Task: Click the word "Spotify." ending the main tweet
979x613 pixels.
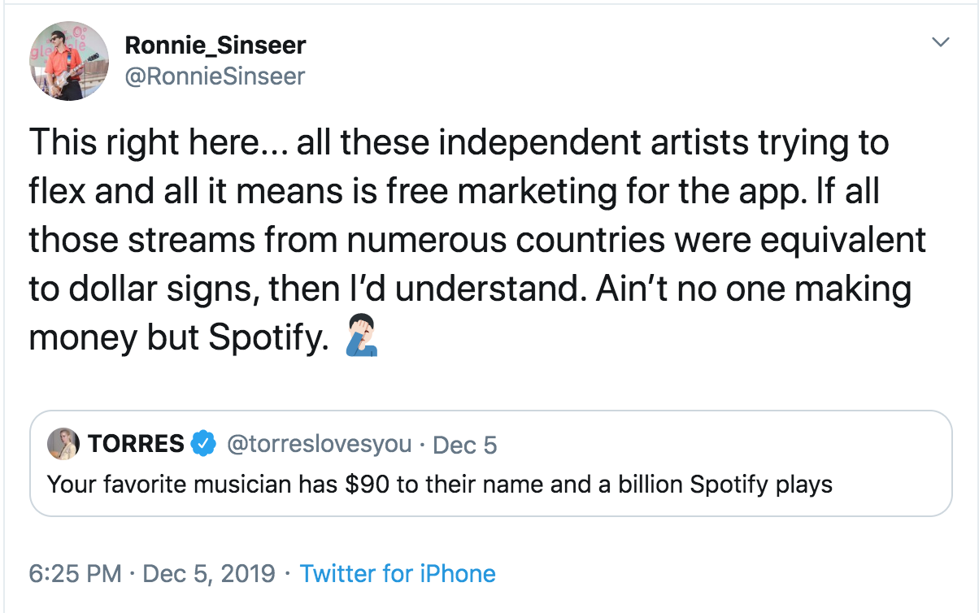Action: 266,338
